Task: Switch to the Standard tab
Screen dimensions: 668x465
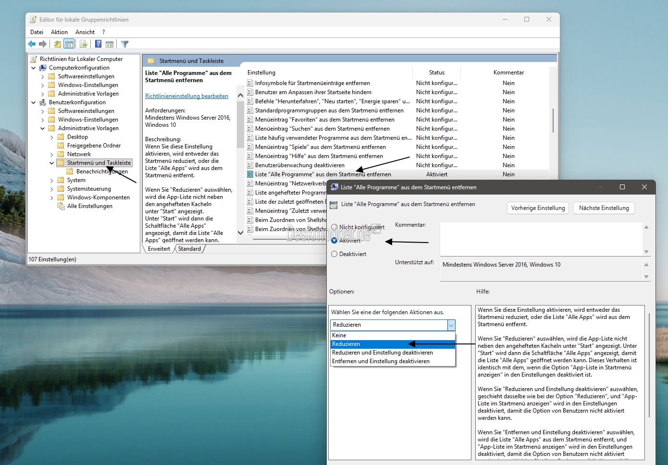Action: [x=189, y=249]
